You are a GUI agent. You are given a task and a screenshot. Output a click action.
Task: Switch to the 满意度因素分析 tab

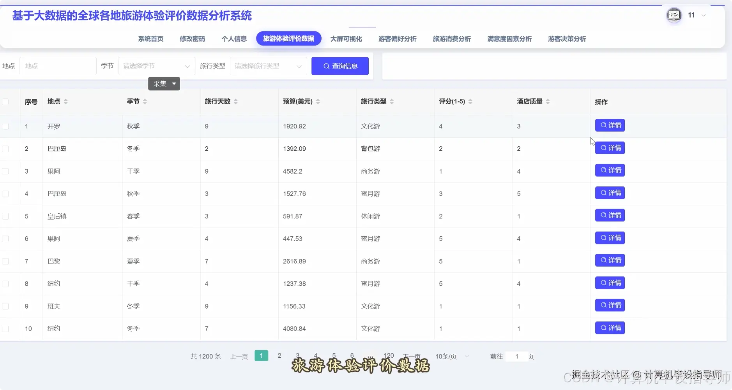pyautogui.click(x=509, y=39)
